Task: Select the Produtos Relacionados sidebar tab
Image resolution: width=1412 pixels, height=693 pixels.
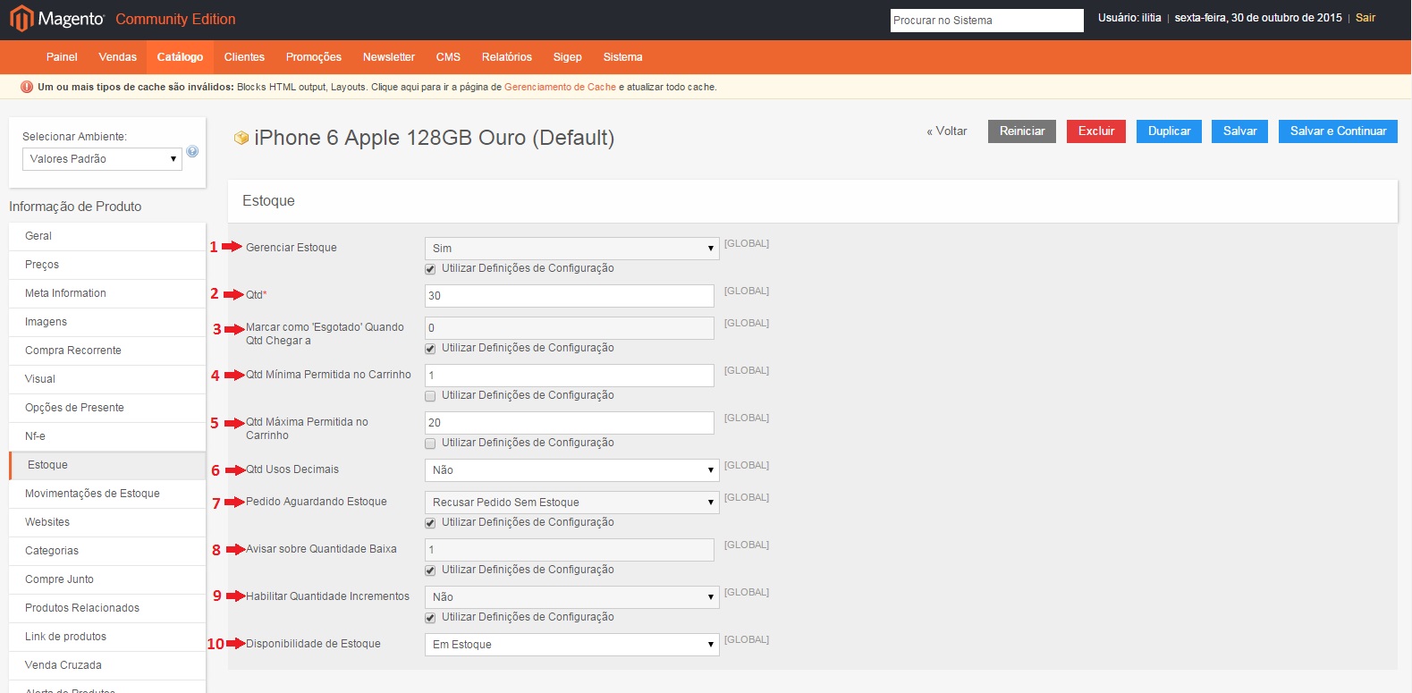Action: (x=107, y=608)
